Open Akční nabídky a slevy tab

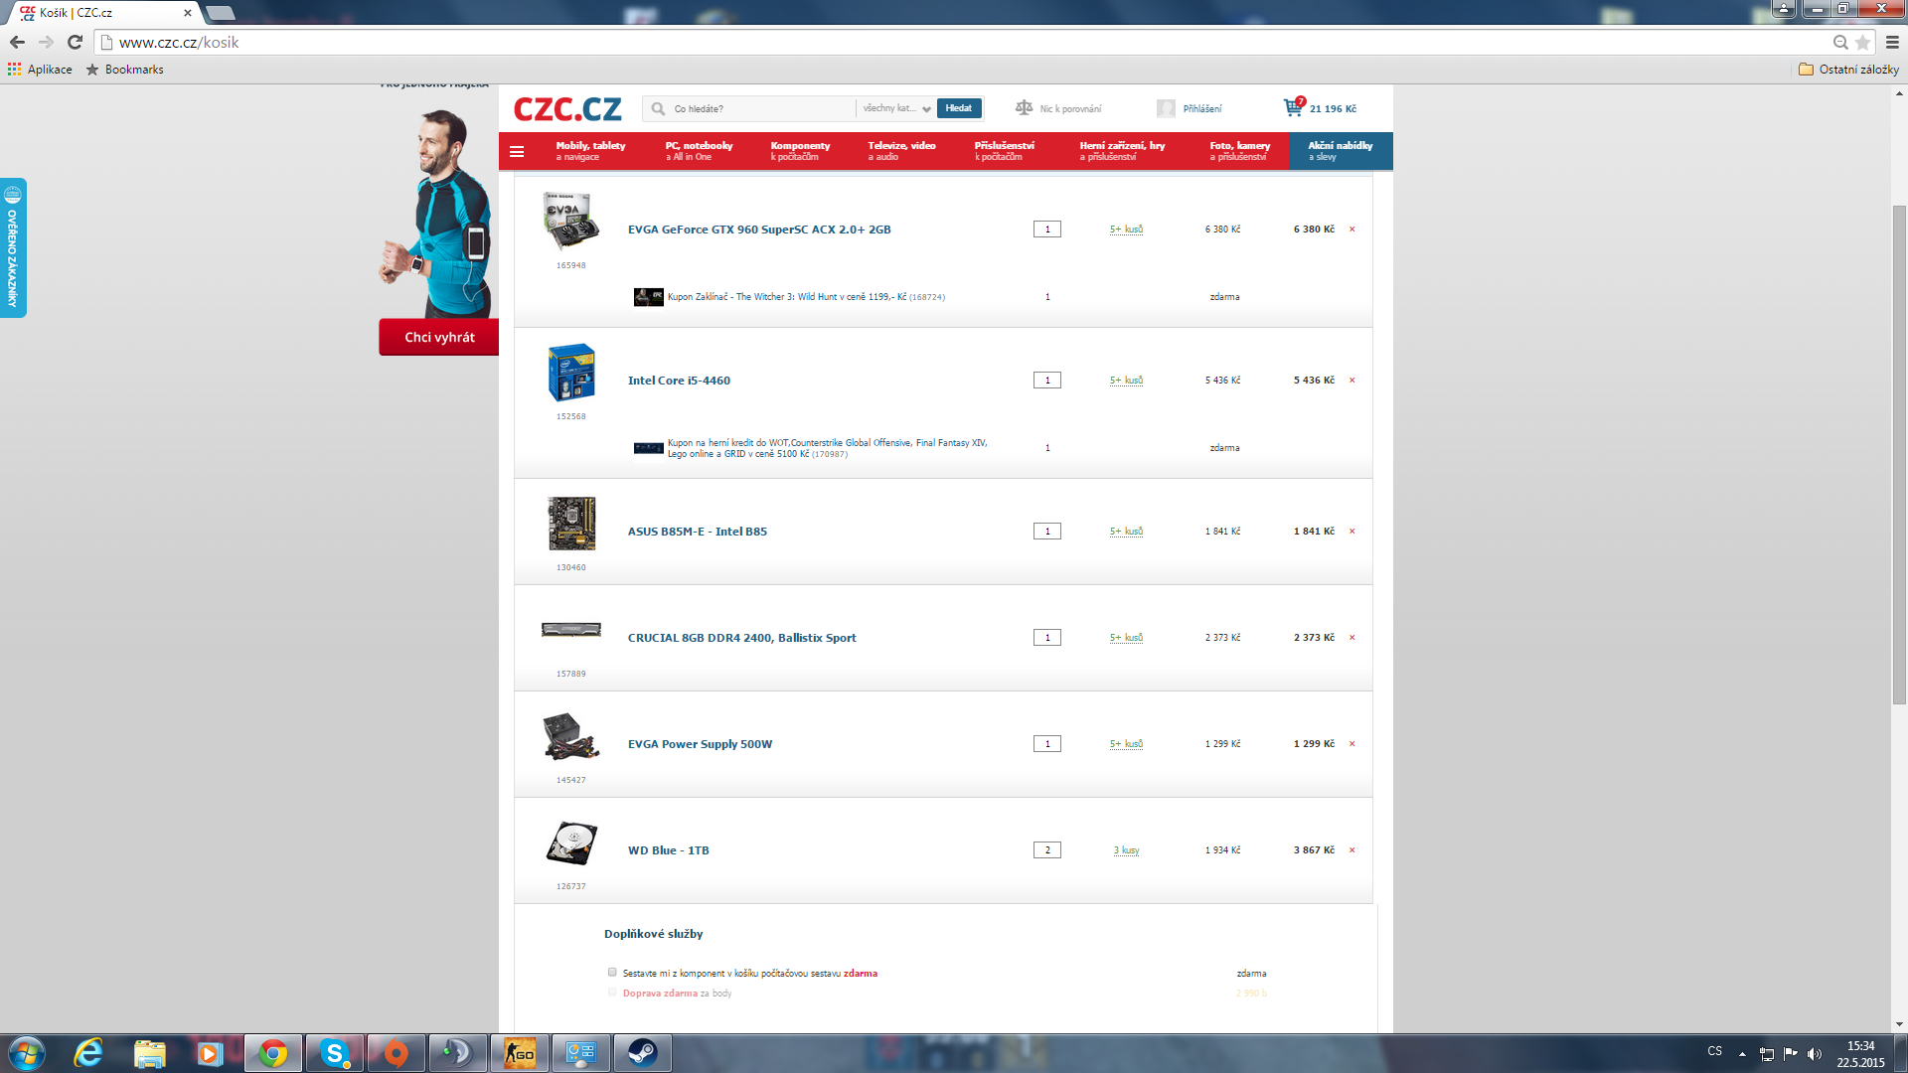[1341, 151]
